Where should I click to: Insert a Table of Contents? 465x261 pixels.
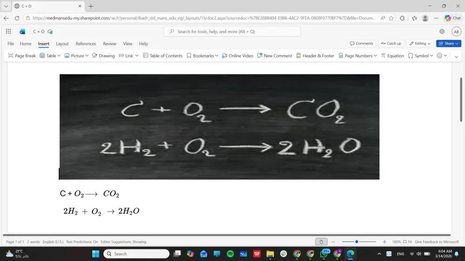coord(162,56)
